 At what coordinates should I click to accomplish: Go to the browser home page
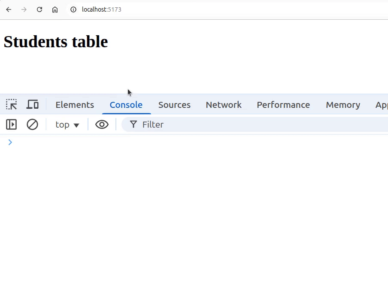coord(55,9)
